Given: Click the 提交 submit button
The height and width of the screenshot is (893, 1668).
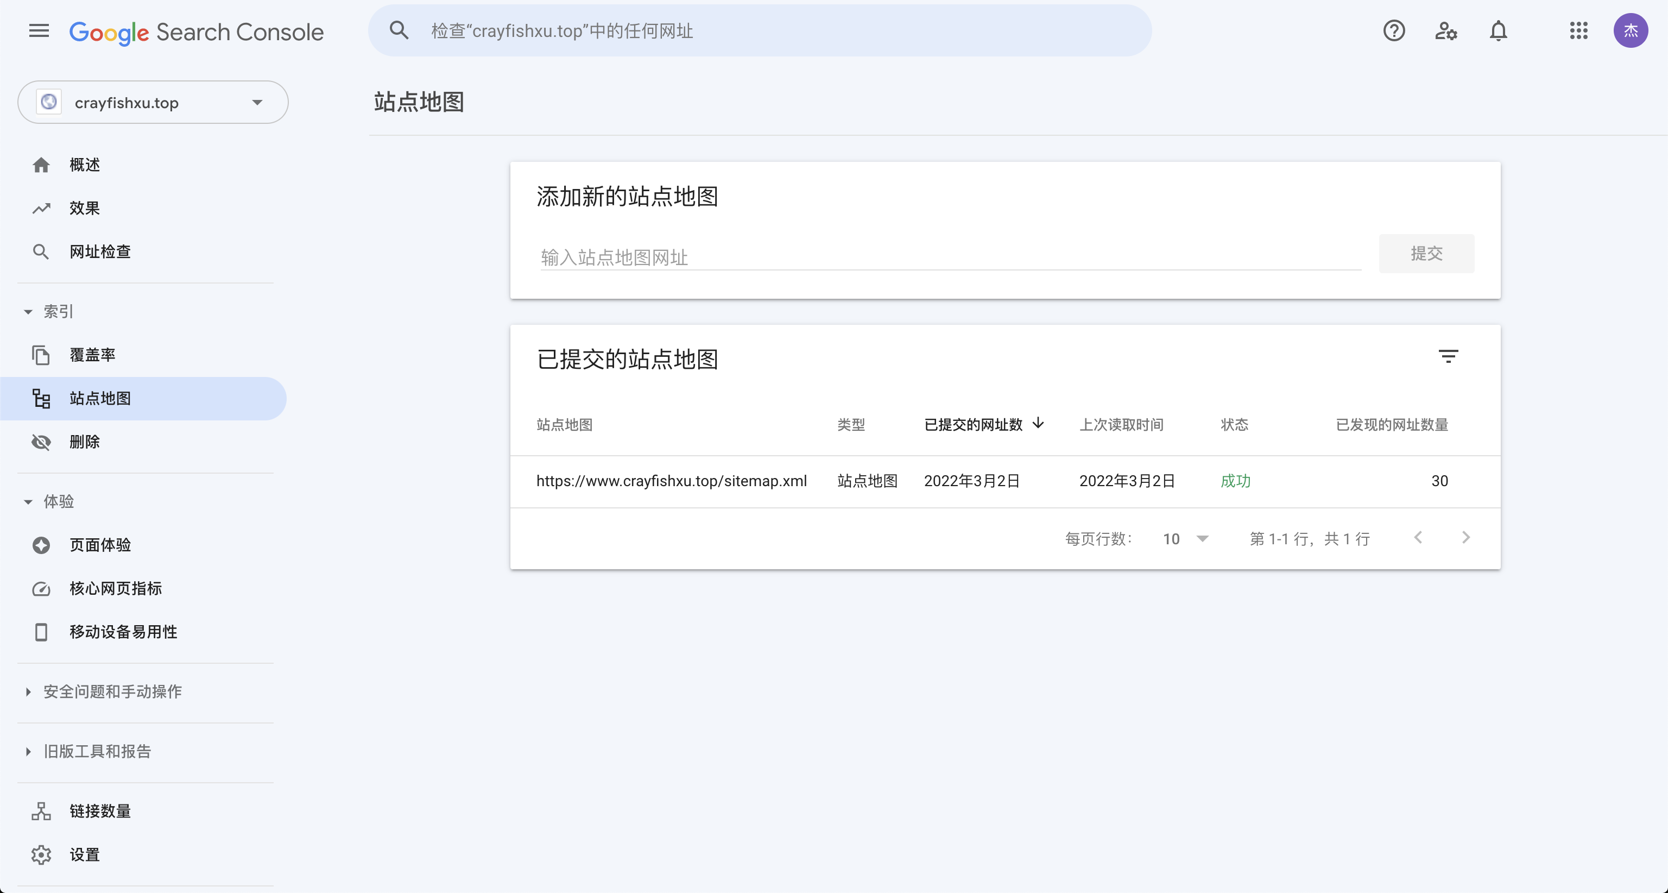Looking at the screenshot, I should point(1426,253).
